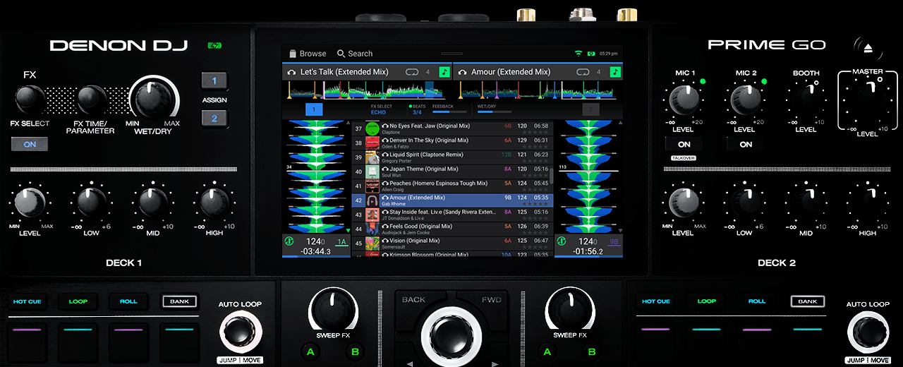Open the Beats 3/4 value selector
The width and height of the screenshot is (903, 367).
coord(417,112)
